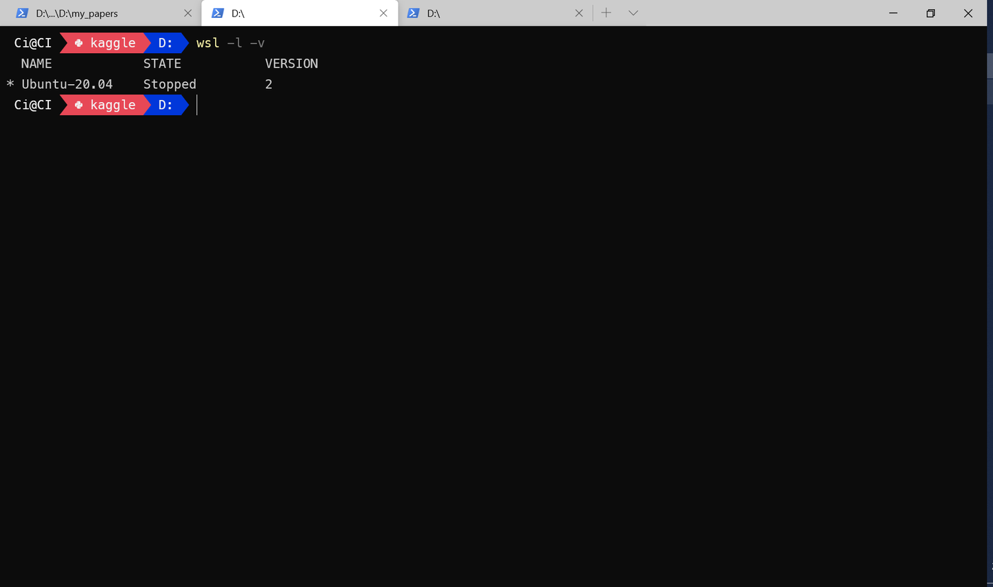The height and width of the screenshot is (587, 993).
Task: Click the PowerShell icon on the third D:\ tab
Action: [413, 12]
